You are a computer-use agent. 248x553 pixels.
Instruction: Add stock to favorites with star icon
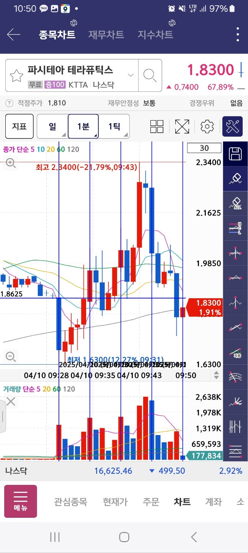(16, 76)
